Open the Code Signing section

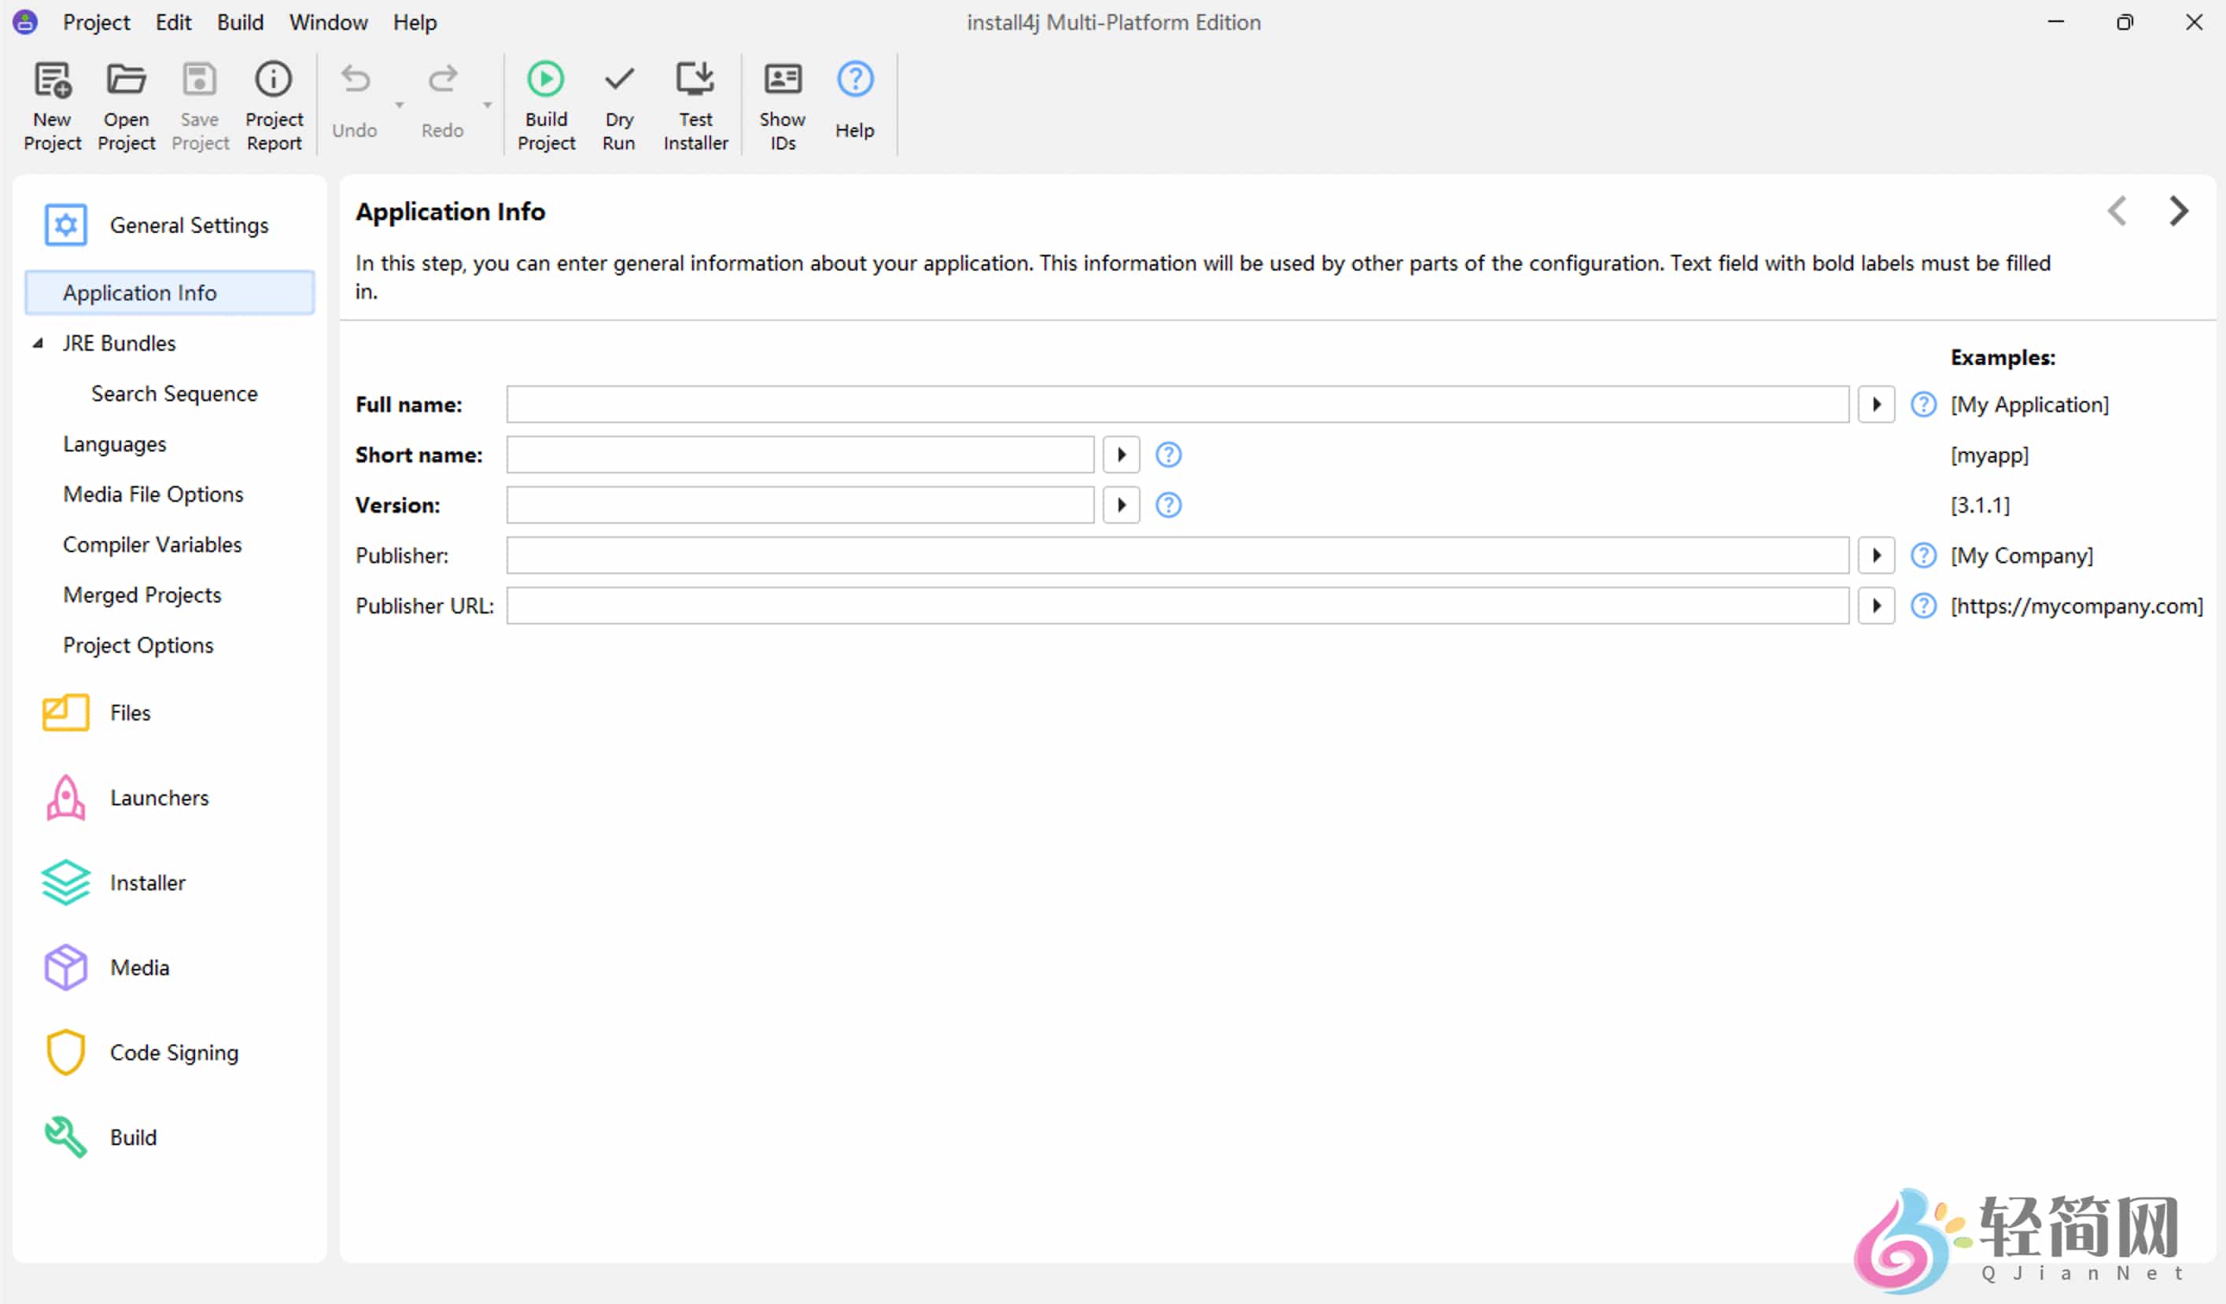(142, 1052)
